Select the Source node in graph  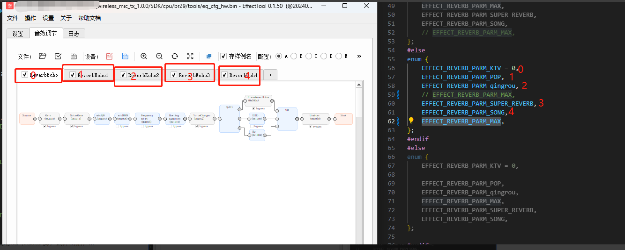pyautogui.click(x=27, y=119)
